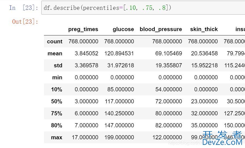Click the max row label
Screen dimensions: 245x148
[56, 137]
